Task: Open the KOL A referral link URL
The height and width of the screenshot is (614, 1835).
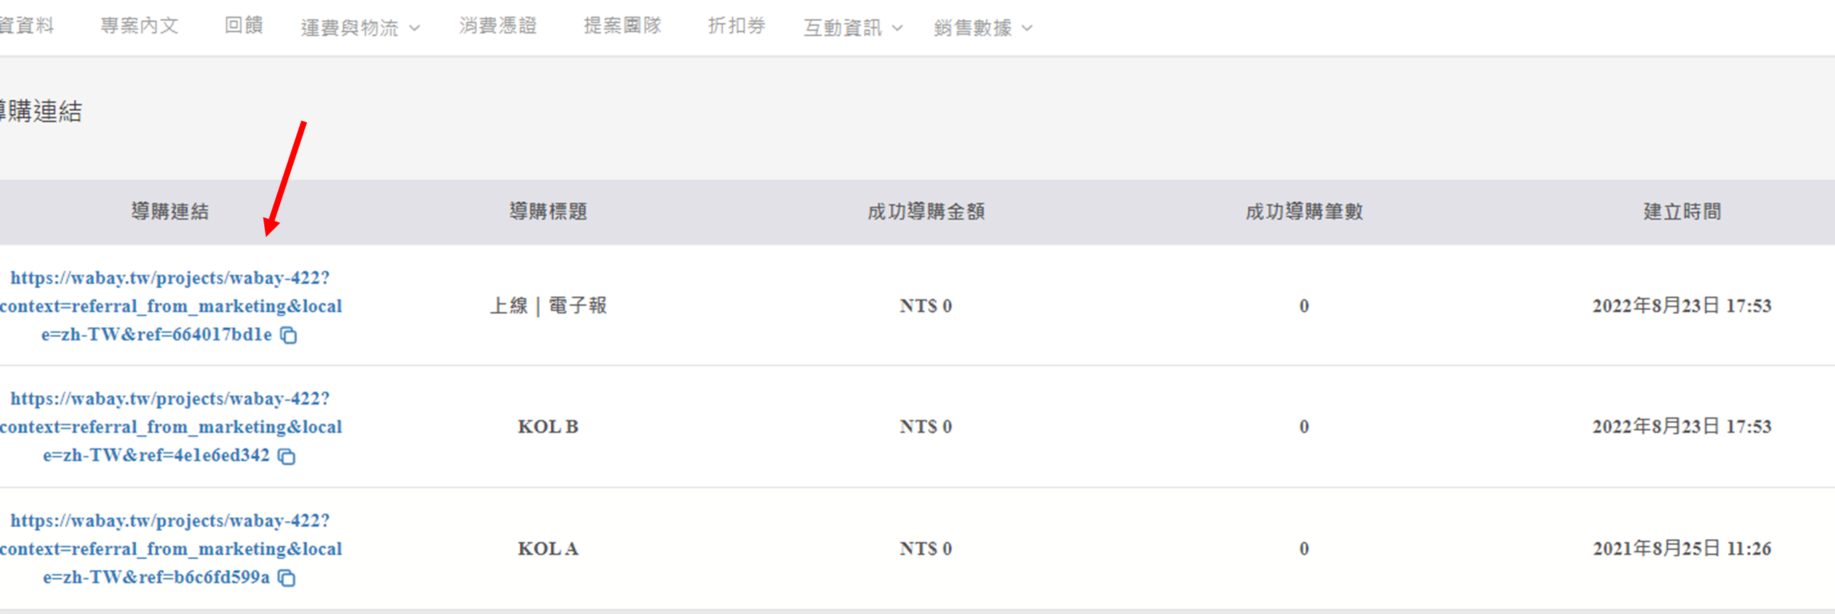Action: coord(170,548)
